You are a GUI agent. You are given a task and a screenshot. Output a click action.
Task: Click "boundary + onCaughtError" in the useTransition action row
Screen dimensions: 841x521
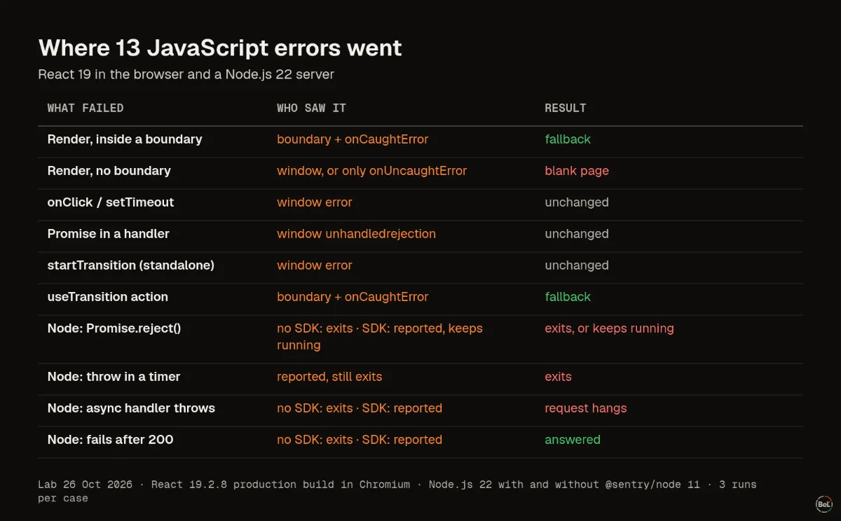click(x=353, y=297)
